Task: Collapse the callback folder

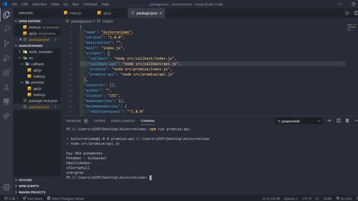Action: (x=37, y=64)
